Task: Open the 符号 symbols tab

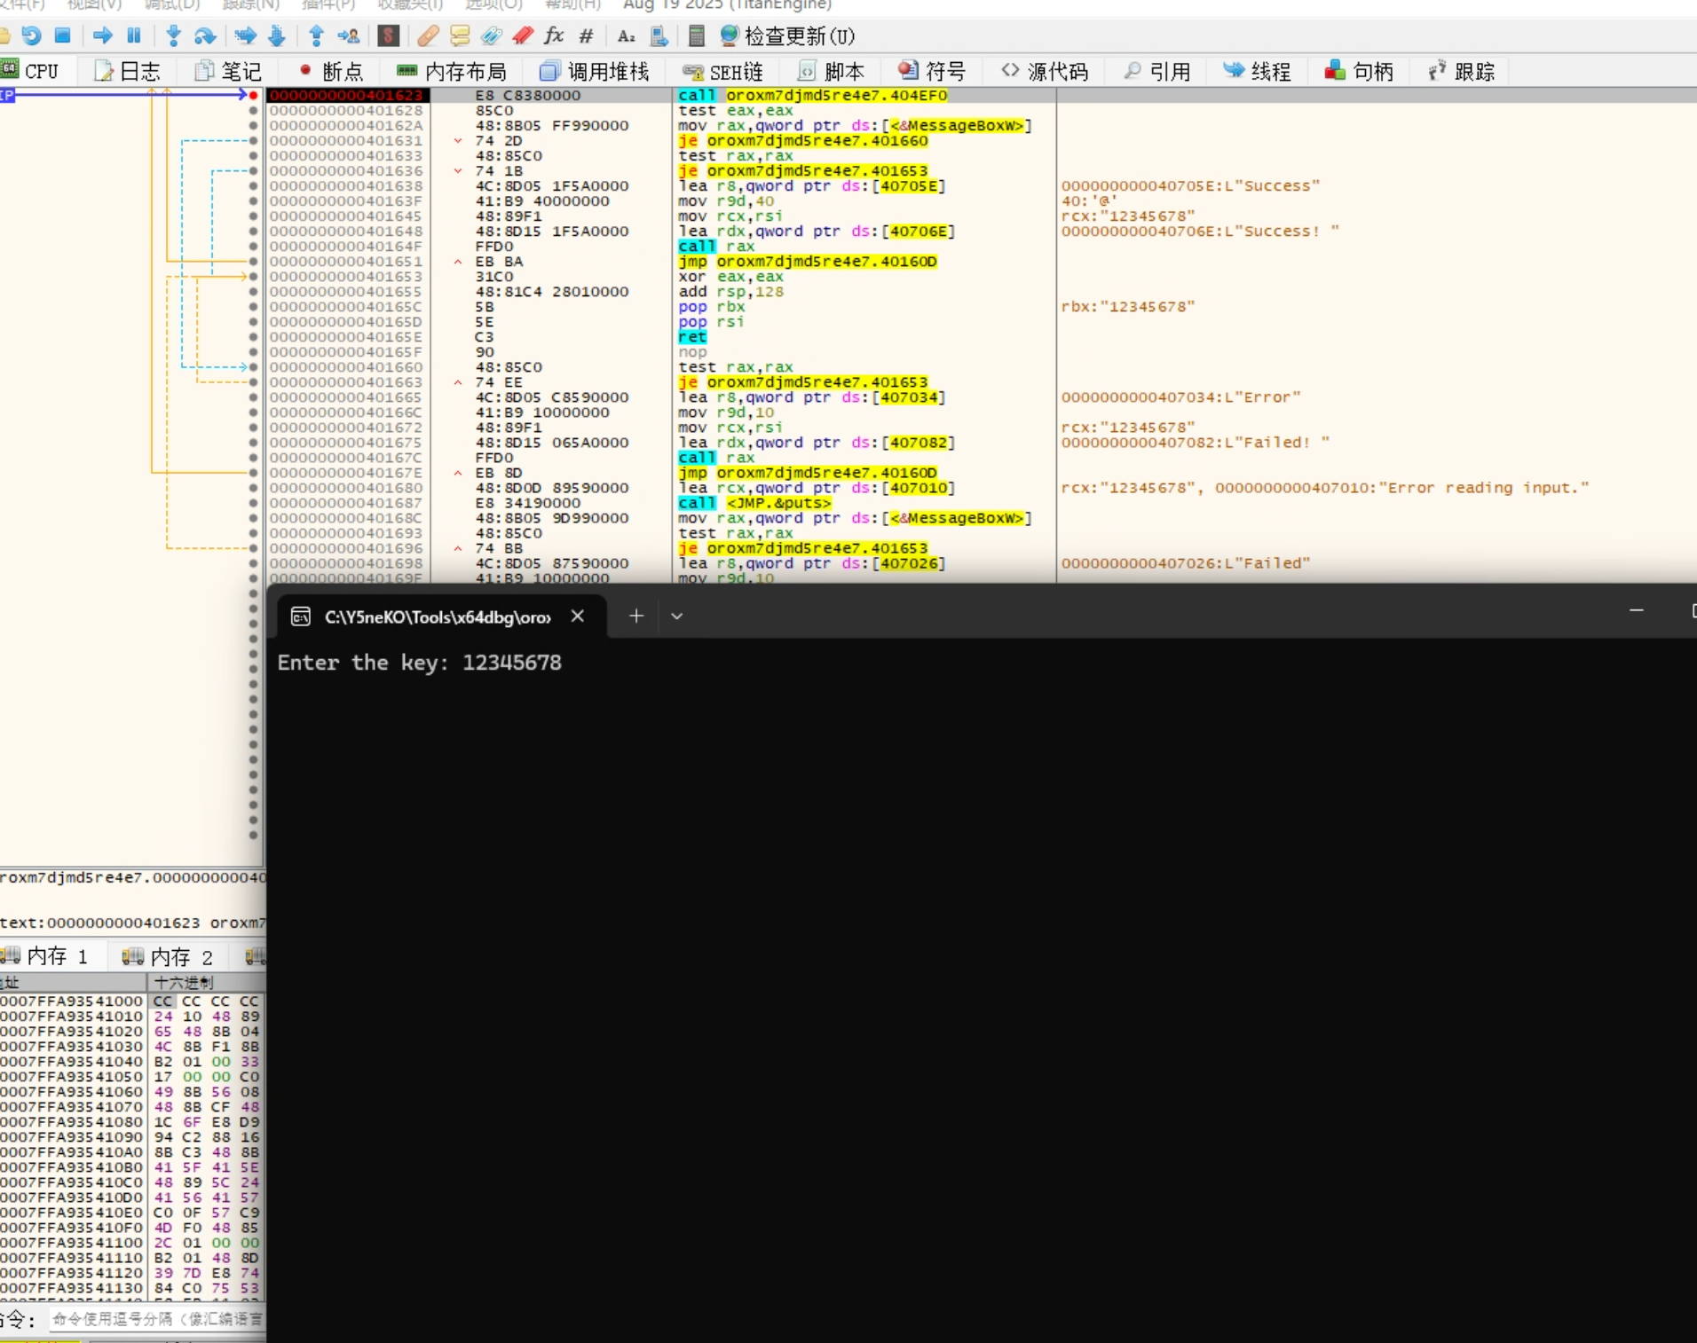Action: tap(932, 71)
